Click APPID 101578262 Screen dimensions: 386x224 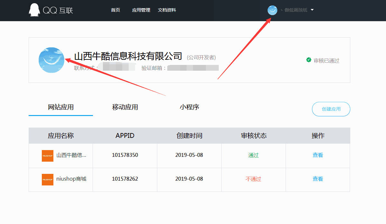(125, 179)
